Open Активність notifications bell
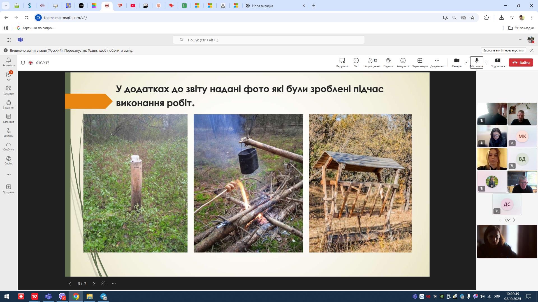The image size is (538, 302). [8, 62]
